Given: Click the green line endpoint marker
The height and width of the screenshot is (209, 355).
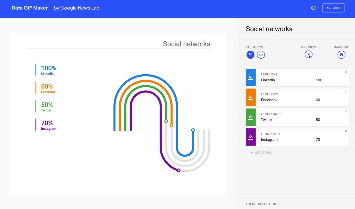Looking at the screenshot, I should tap(166, 121).
